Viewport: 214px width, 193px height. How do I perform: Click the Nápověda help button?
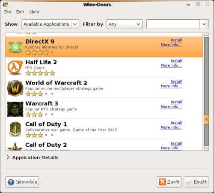22,182
